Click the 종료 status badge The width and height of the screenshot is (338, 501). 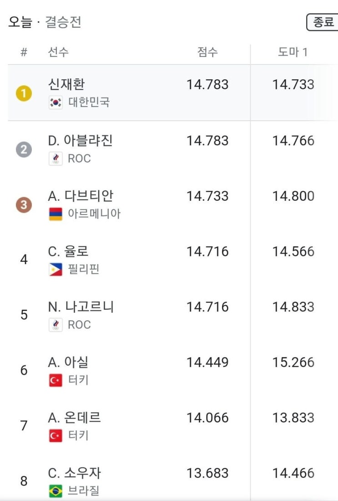tap(323, 22)
